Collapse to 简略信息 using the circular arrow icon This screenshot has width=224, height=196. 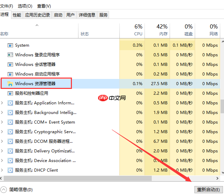3,190
